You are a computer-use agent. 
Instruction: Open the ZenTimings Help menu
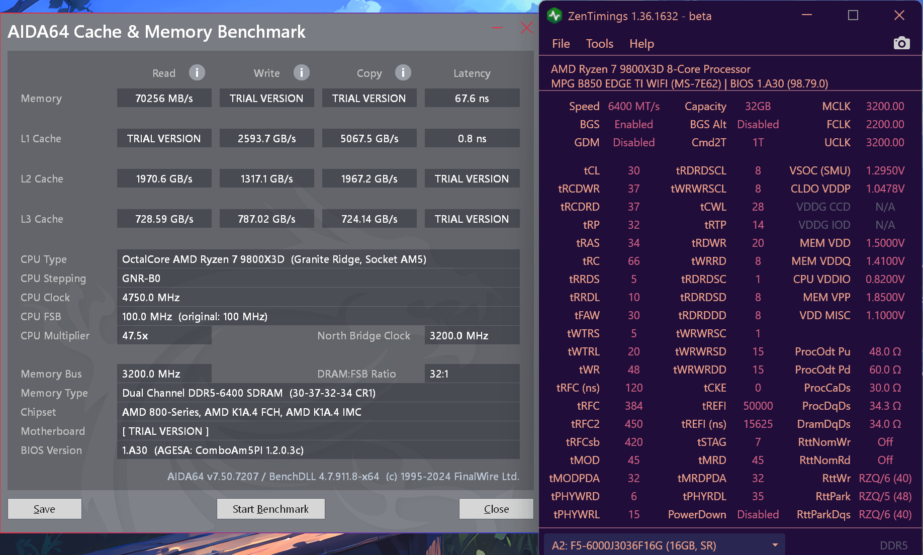point(642,44)
